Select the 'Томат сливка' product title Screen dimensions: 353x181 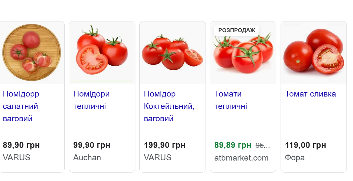click(310, 94)
